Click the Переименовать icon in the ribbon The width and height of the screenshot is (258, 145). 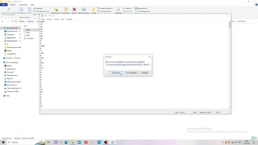pos(83,10)
